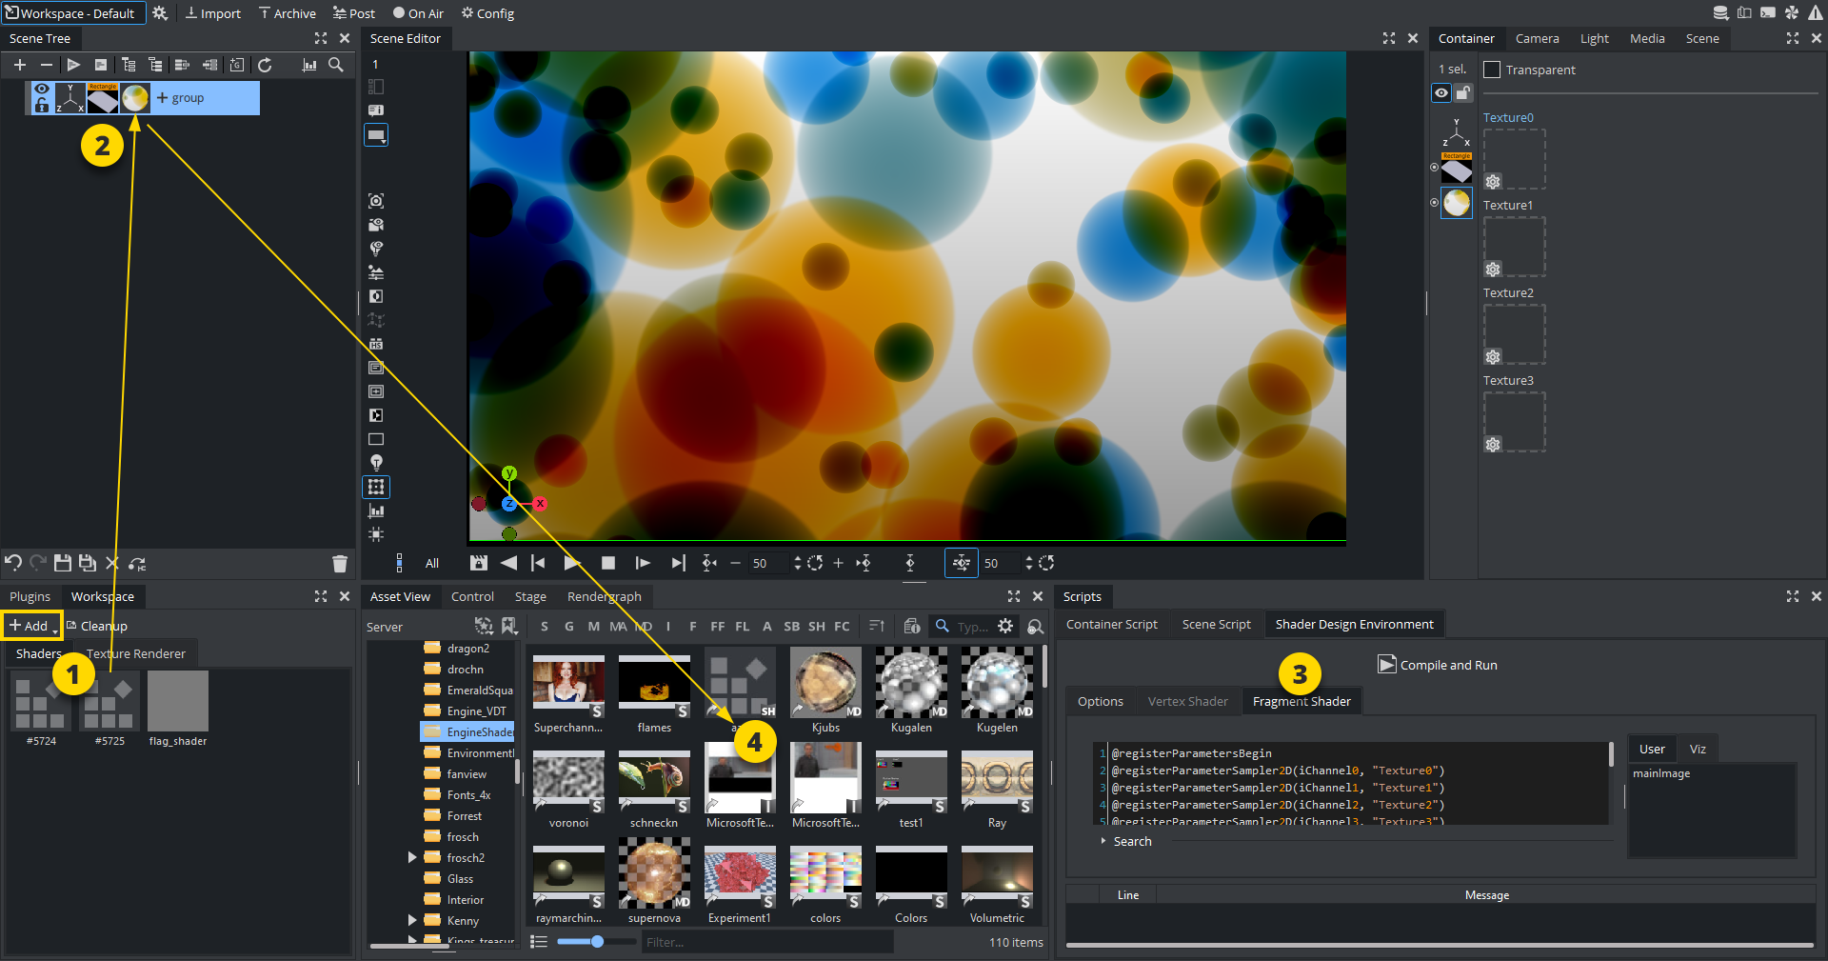Viewport: 1828px width, 961px height.
Task: Click the Scene Tree minus remove icon
Action: coord(46,65)
